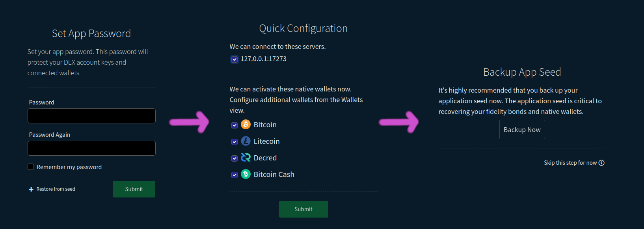Click the Decred logo icon
This screenshot has height=229, width=644.
pos(245,158)
